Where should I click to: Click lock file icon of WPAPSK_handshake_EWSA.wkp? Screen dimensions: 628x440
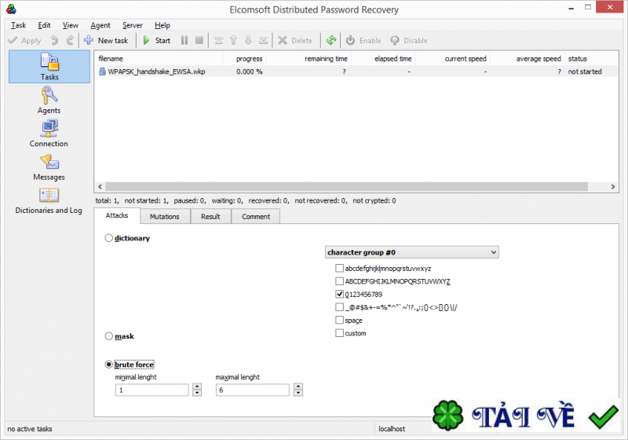102,71
